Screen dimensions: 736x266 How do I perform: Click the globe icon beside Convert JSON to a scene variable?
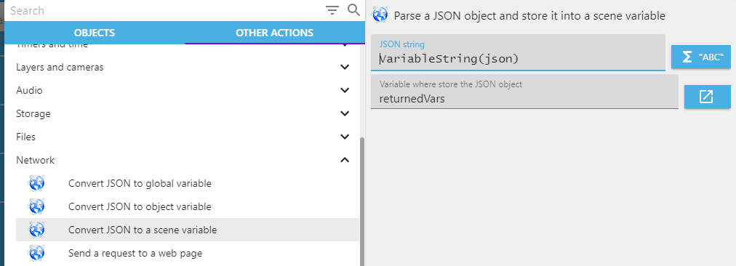click(36, 230)
